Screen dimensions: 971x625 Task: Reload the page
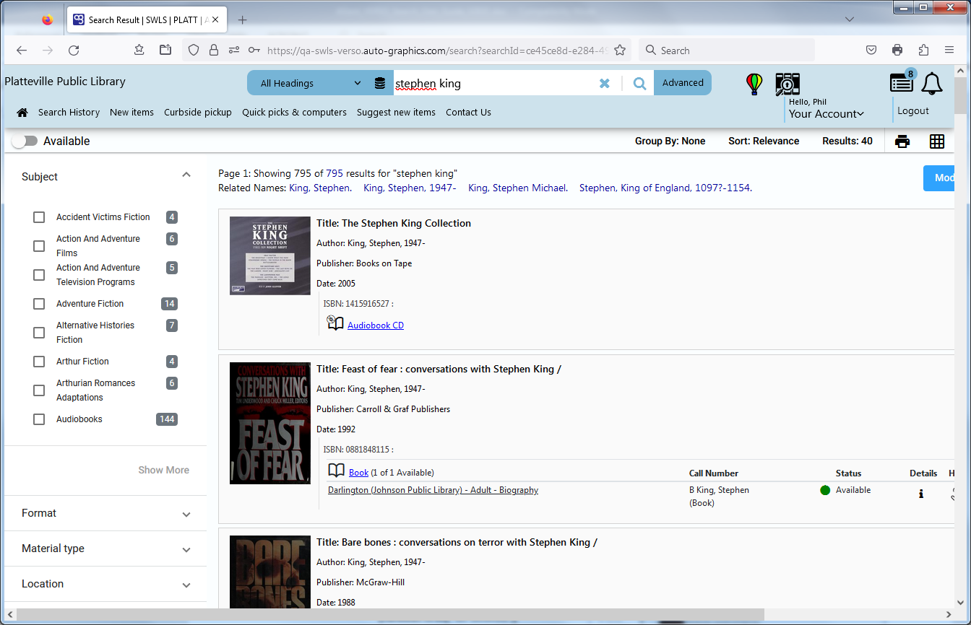[x=74, y=51]
